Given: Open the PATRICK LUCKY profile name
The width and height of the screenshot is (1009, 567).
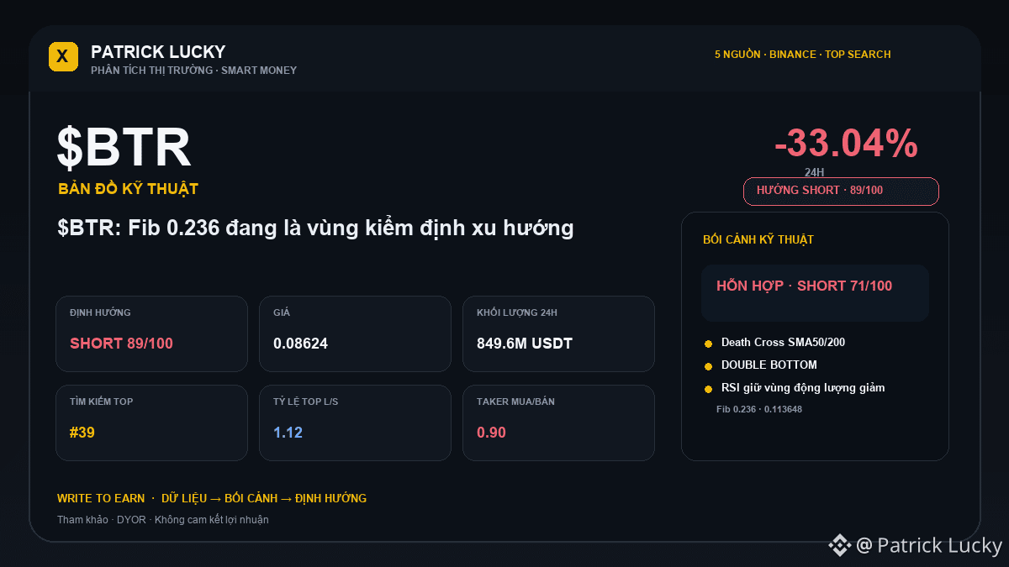Looking at the screenshot, I should click(x=158, y=51).
